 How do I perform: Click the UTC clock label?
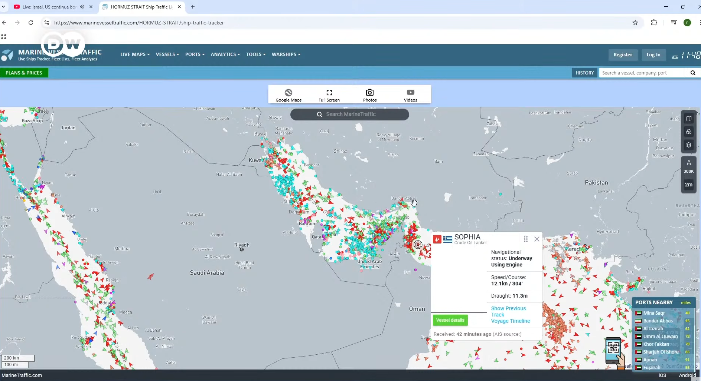(x=675, y=57)
